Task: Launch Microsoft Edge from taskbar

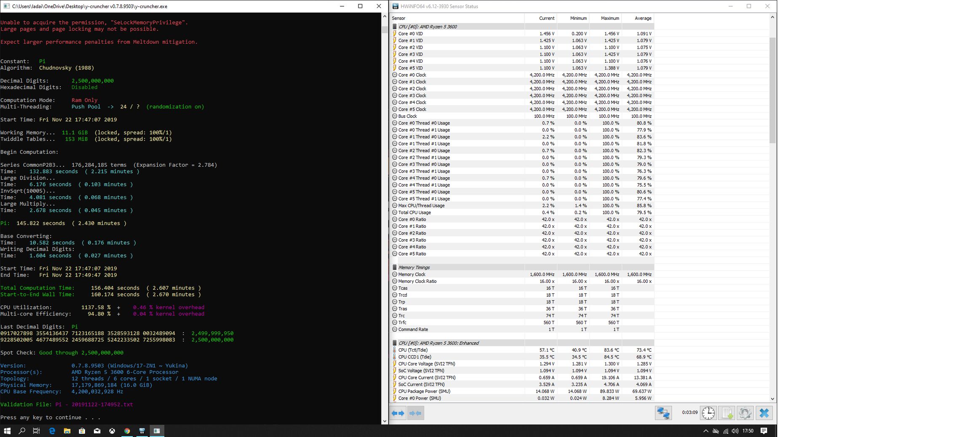Action: coord(52,431)
